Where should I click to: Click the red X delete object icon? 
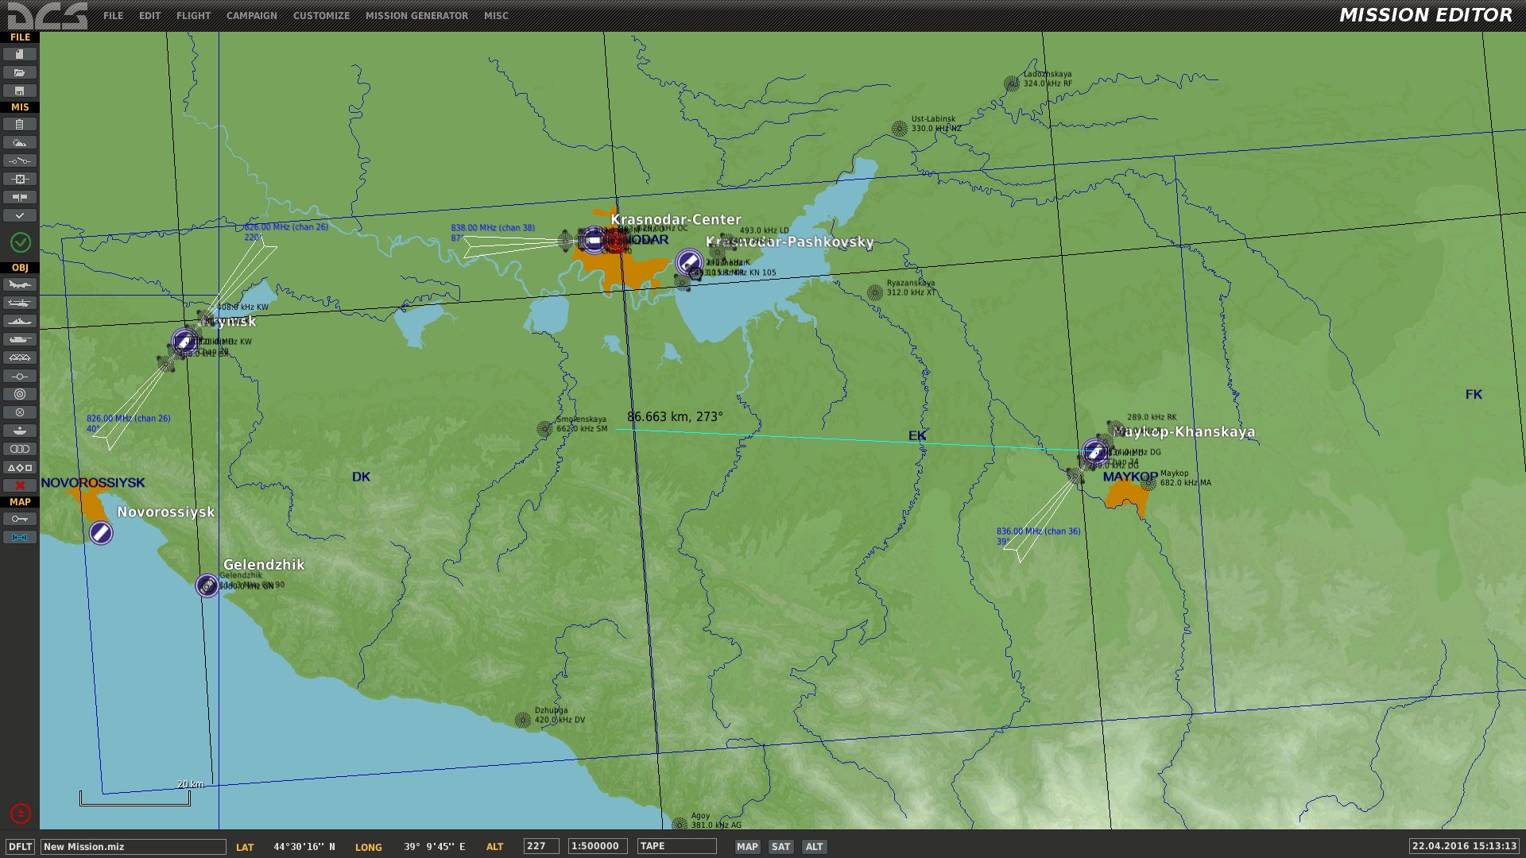coord(20,485)
